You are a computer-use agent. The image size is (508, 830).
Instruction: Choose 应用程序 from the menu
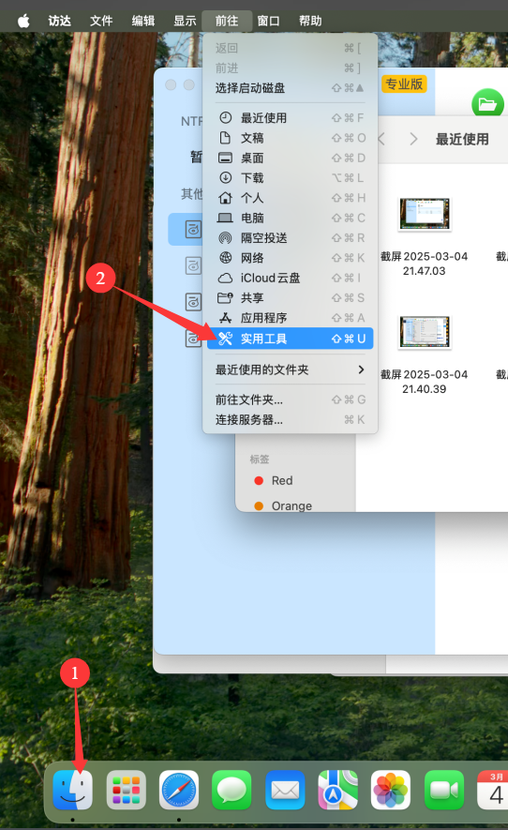pyautogui.click(x=290, y=318)
